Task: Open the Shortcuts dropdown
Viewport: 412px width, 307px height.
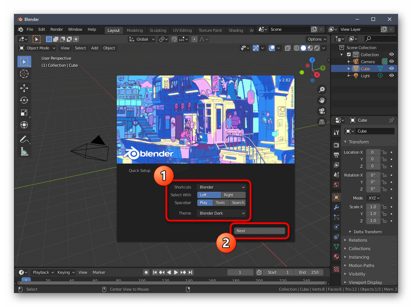Action: pyautogui.click(x=222, y=187)
